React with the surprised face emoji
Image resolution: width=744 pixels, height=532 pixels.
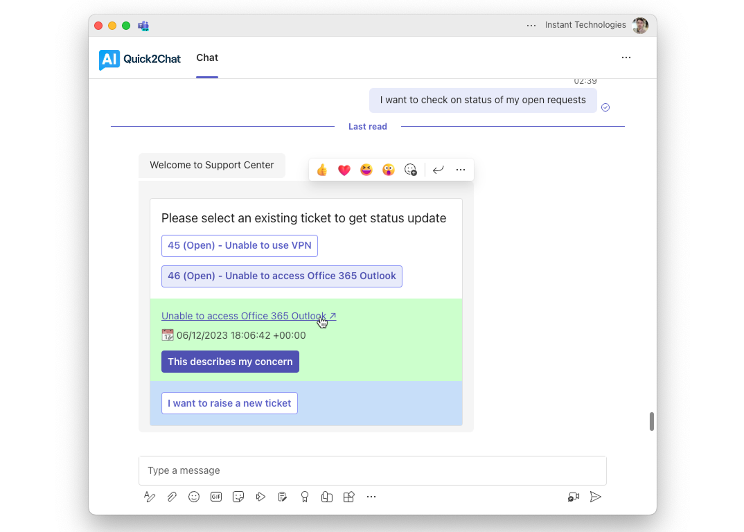[389, 170]
